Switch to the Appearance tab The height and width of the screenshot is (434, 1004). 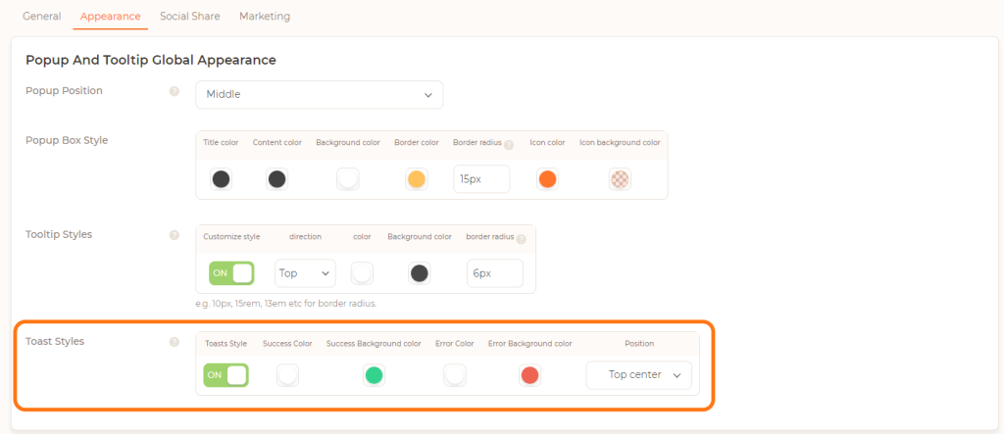click(x=111, y=16)
